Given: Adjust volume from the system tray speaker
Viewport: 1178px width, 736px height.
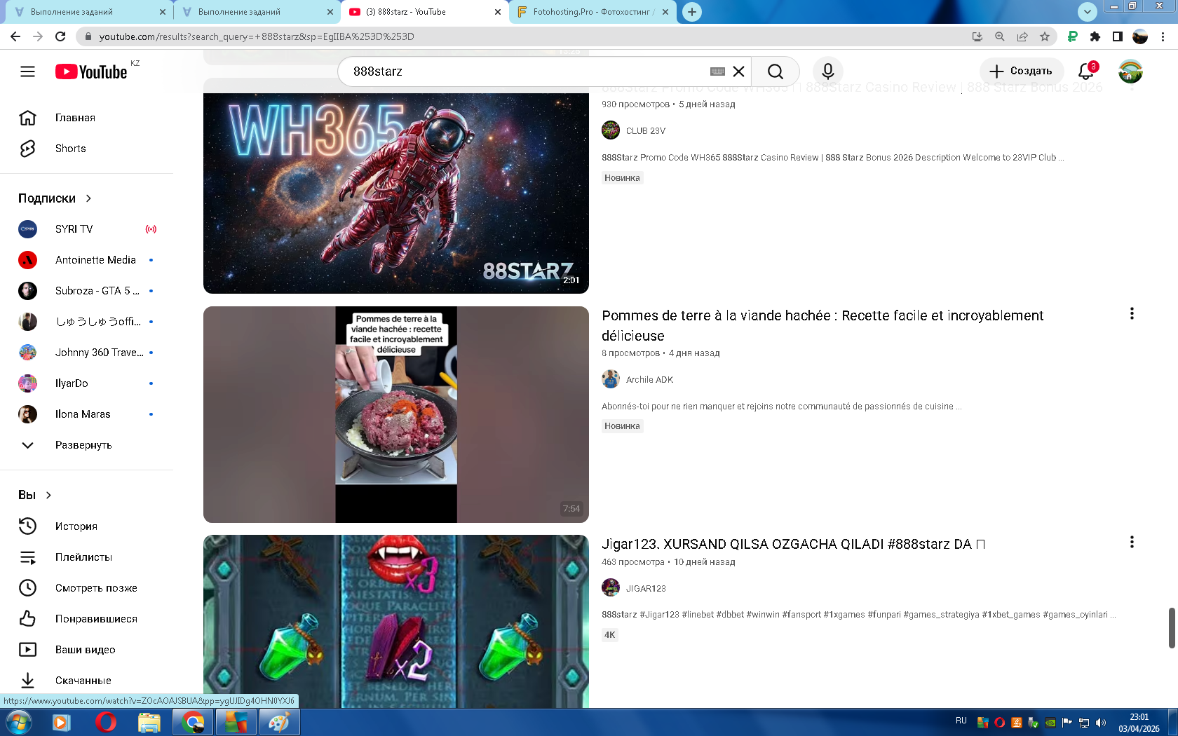Looking at the screenshot, I should 1101,723.
